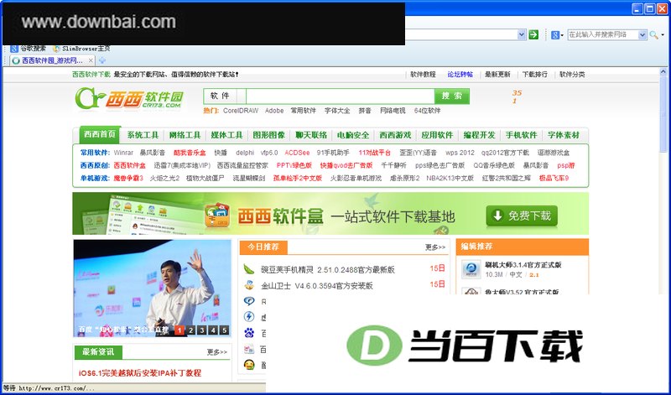Open the 手机软件 navigation tab
This screenshot has height=395, width=671.
(x=521, y=135)
